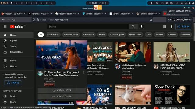Reload the page with refresh icon
195x109 pixels.
tap(14, 20)
